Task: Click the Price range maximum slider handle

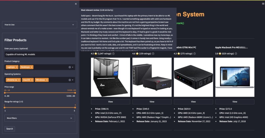Action: [75, 93]
